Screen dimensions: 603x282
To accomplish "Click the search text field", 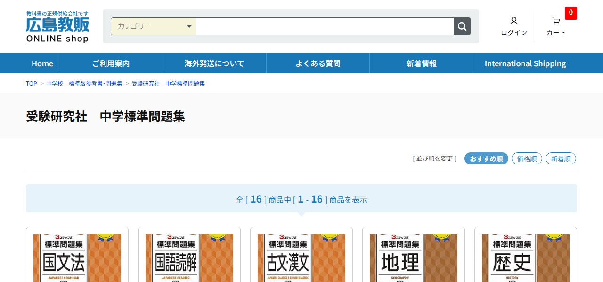I will point(325,26).
